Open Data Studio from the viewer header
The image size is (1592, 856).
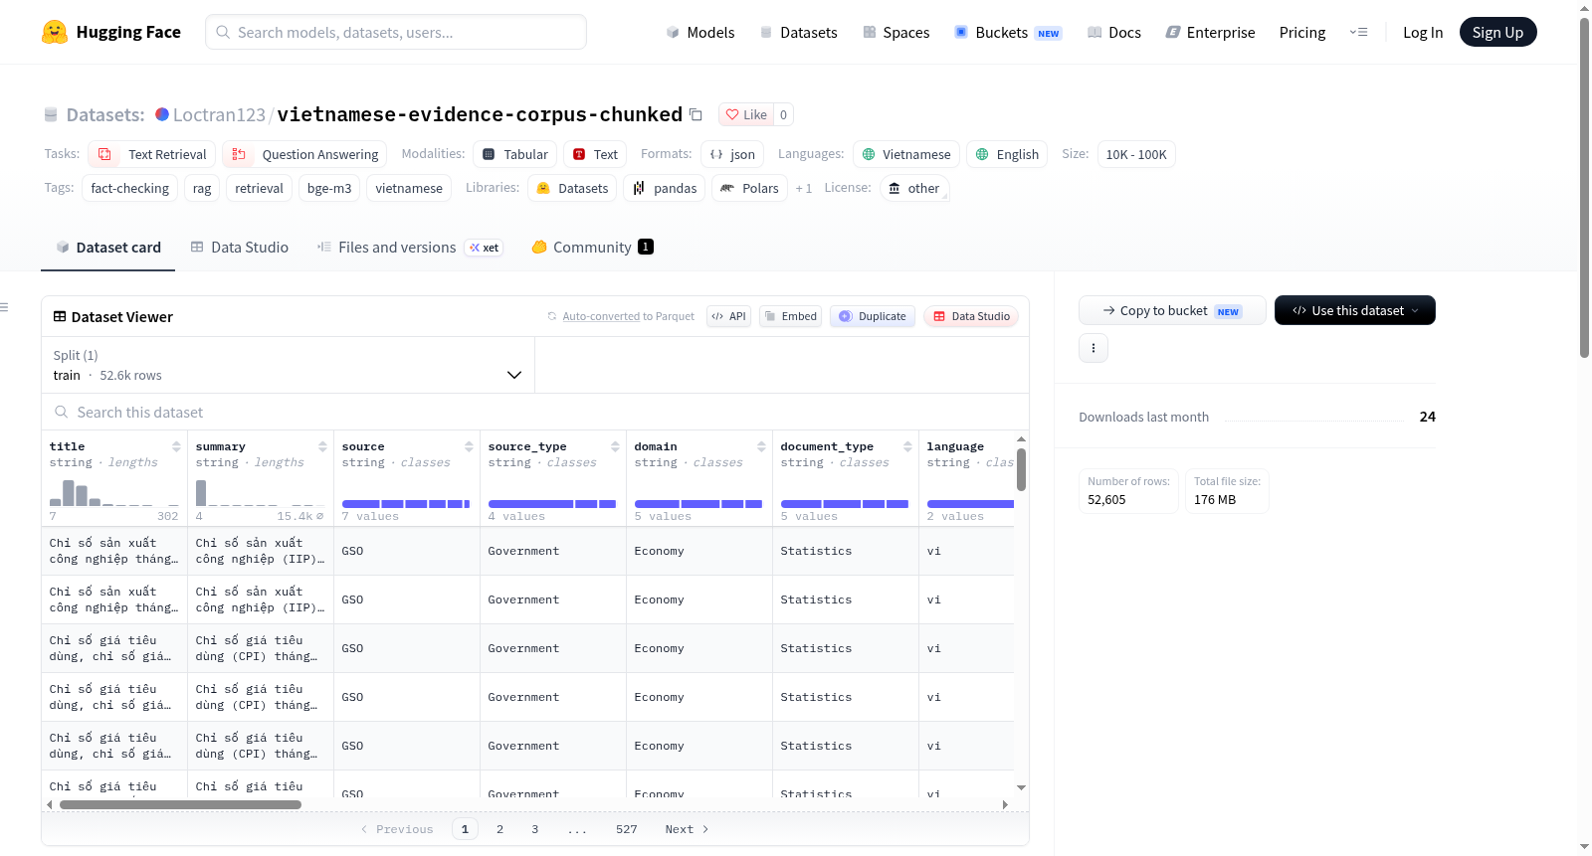click(971, 316)
